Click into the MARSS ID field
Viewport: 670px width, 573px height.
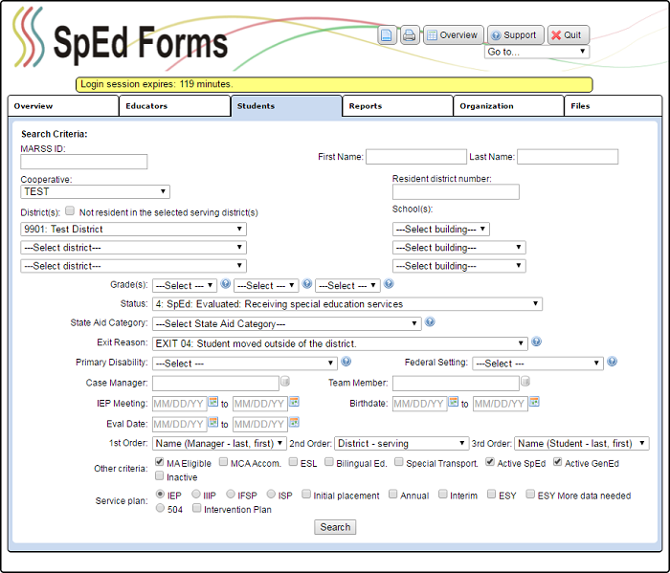point(84,162)
